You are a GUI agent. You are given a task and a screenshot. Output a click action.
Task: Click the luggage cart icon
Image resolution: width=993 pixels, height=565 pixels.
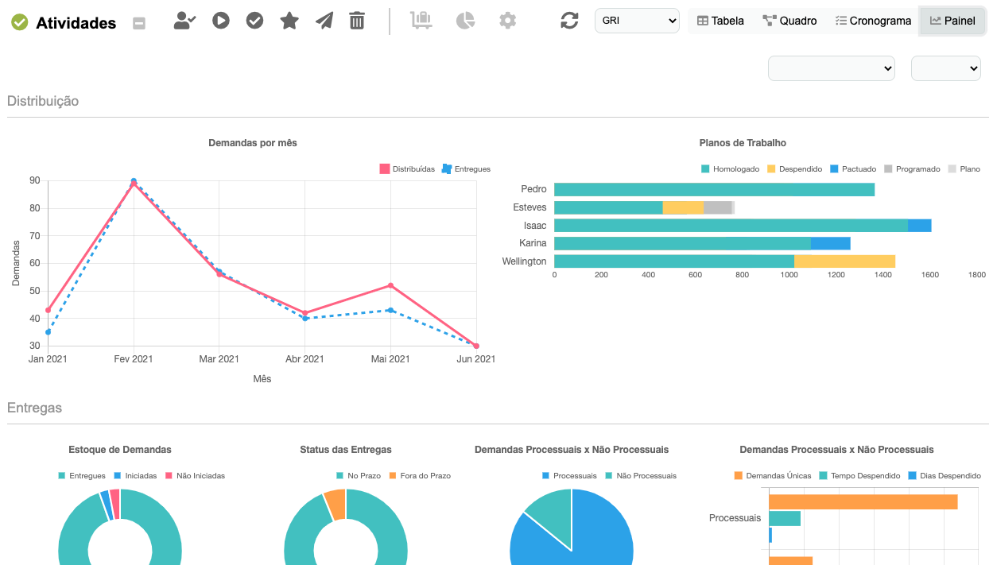(x=421, y=21)
